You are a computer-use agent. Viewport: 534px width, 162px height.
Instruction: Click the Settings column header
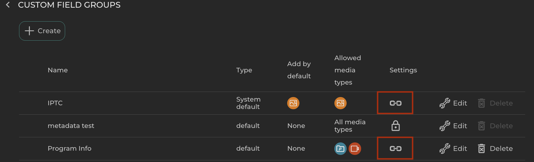pyautogui.click(x=403, y=70)
